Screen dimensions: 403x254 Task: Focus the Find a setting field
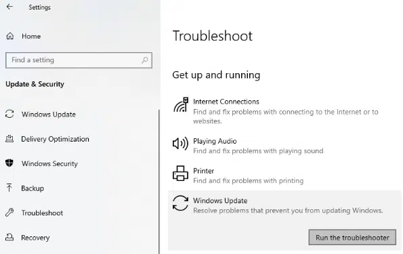tap(79, 60)
